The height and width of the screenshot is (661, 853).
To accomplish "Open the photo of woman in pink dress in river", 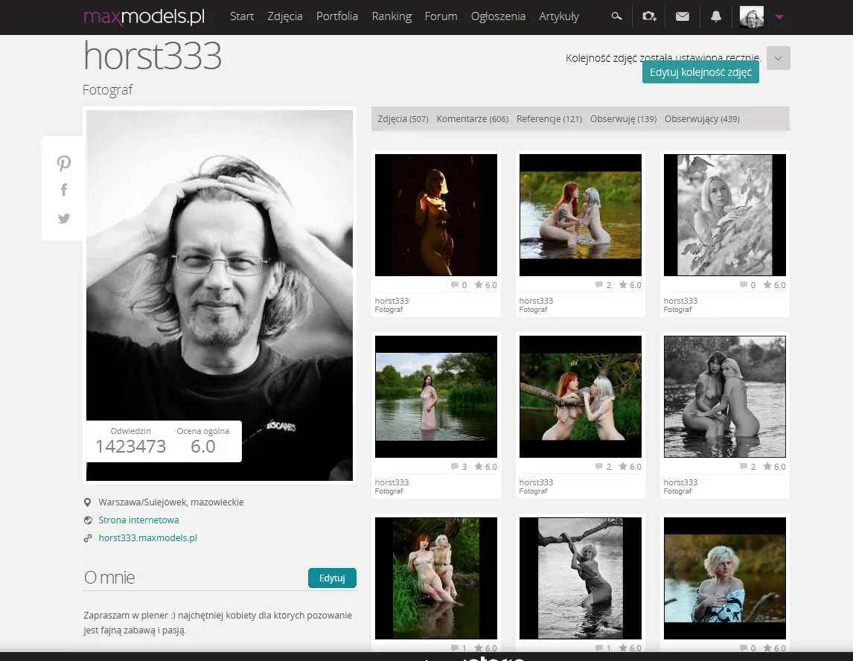I will (x=435, y=397).
